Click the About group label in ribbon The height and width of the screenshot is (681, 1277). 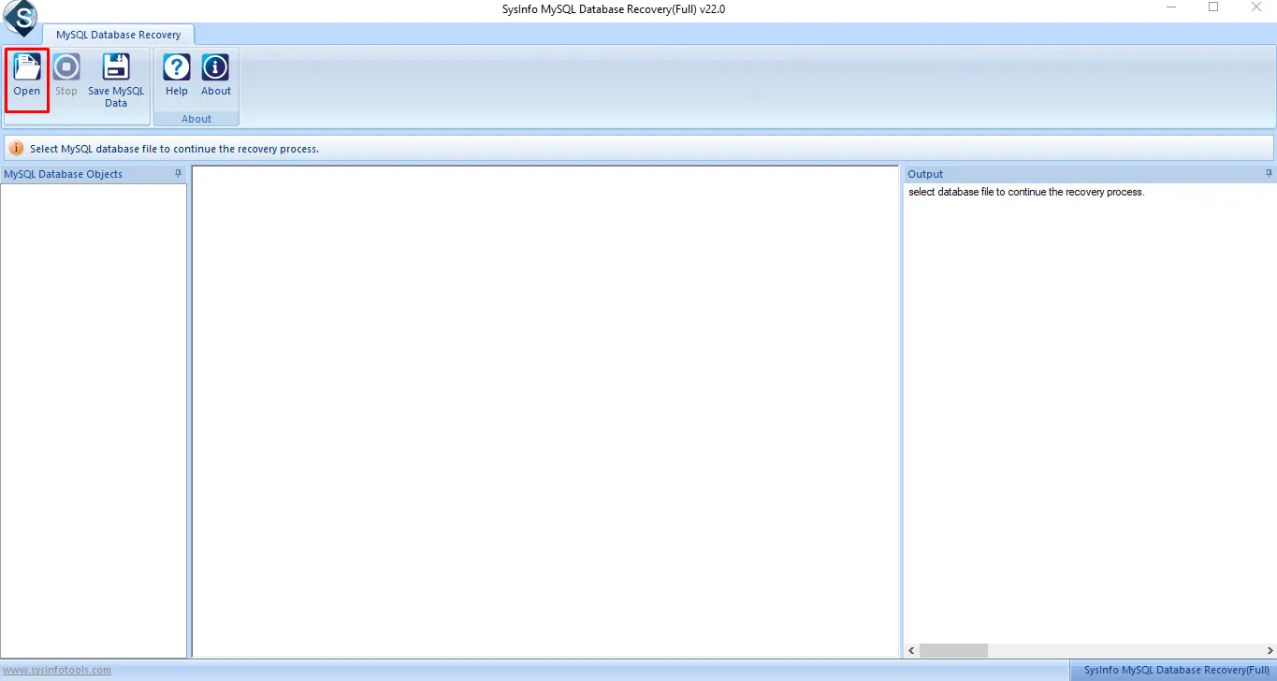click(196, 119)
